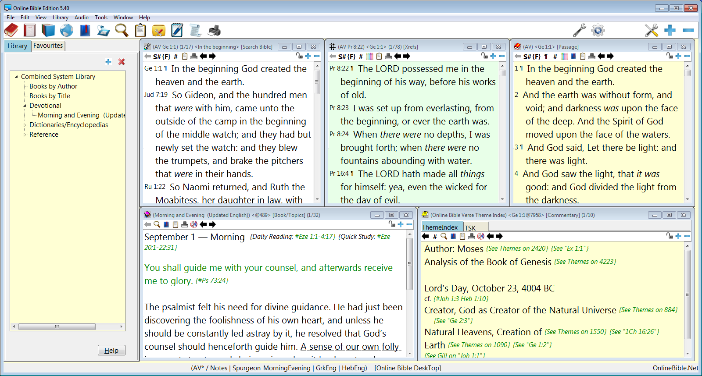Click the library tree horizontal scrollbar
Viewport: 702px width, 376px height.
coord(68,327)
